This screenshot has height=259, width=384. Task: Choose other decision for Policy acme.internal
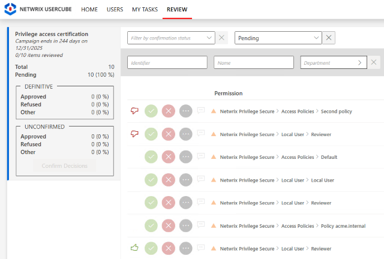click(x=185, y=225)
